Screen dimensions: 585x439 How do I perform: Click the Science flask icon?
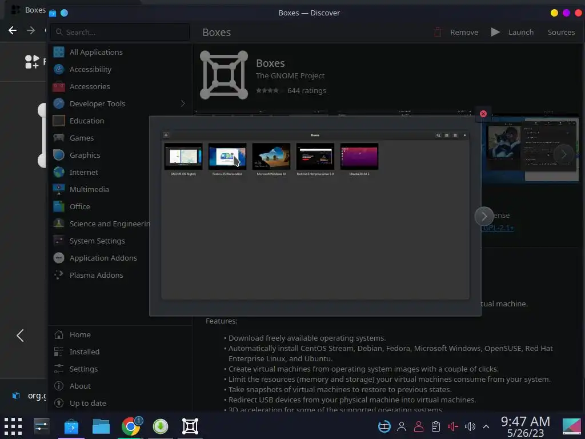click(x=59, y=224)
